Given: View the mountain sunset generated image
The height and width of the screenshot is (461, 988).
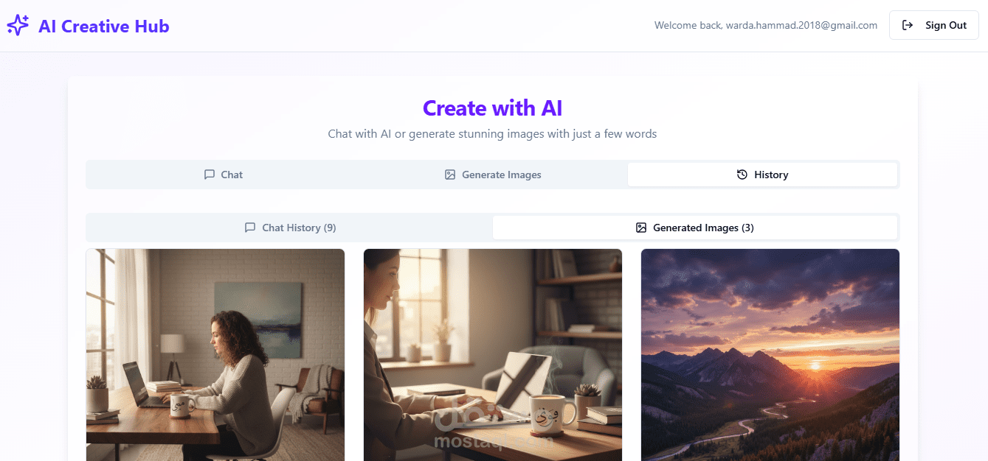Looking at the screenshot, I should pyautogui.click(x=770, y=355).
